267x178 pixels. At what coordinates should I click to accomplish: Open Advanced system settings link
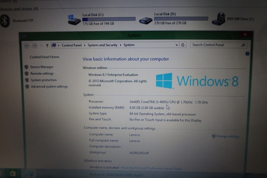[x=49, y=86]
